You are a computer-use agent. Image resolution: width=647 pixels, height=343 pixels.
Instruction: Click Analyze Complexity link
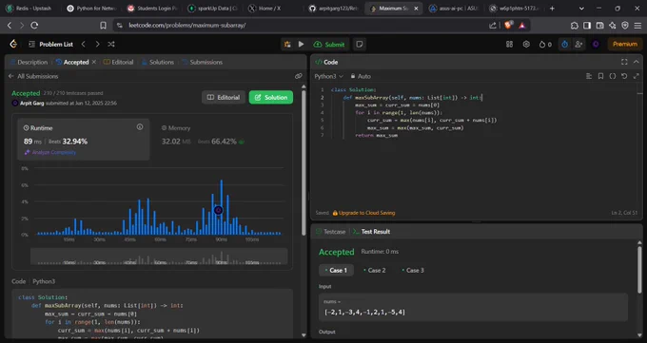(50, 152)
